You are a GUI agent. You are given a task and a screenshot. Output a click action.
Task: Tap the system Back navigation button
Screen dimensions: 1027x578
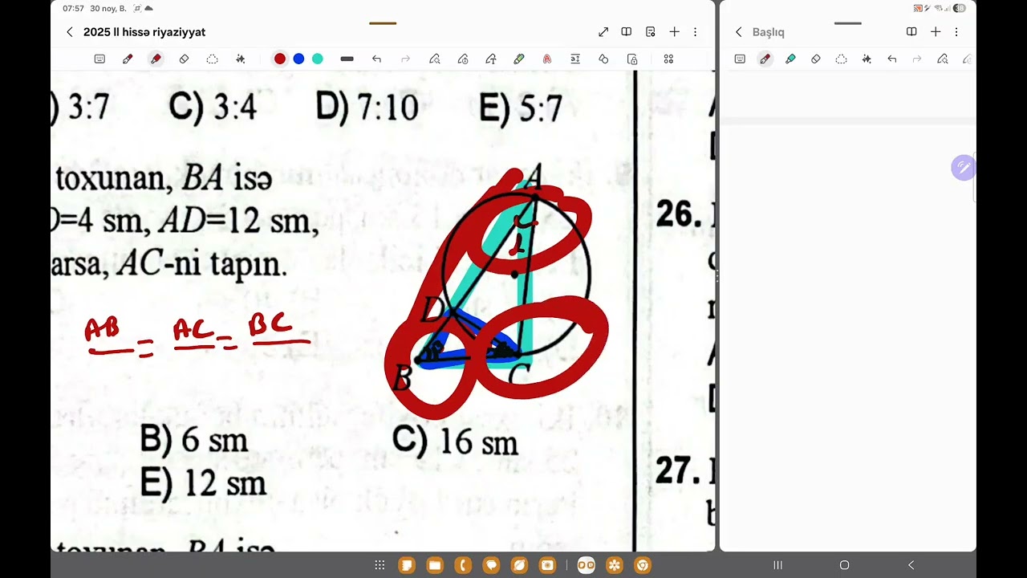(911, 565)
